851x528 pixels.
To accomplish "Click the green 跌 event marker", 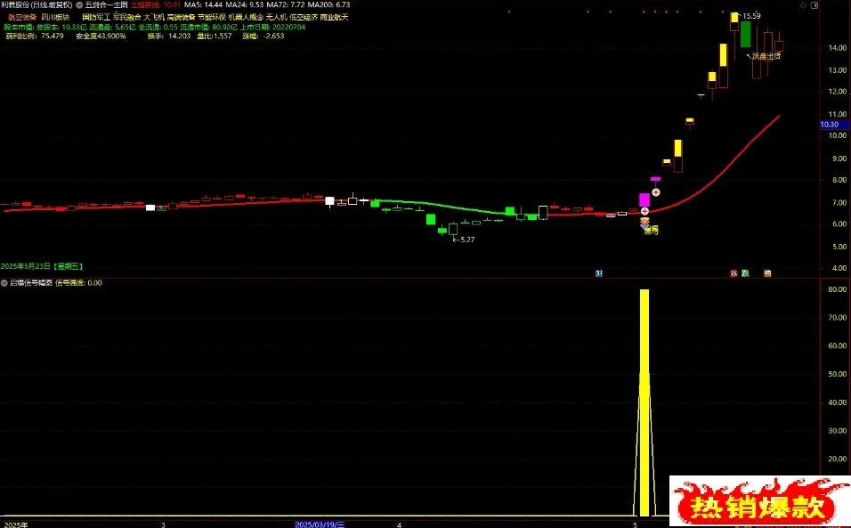I will coord(745,273).
